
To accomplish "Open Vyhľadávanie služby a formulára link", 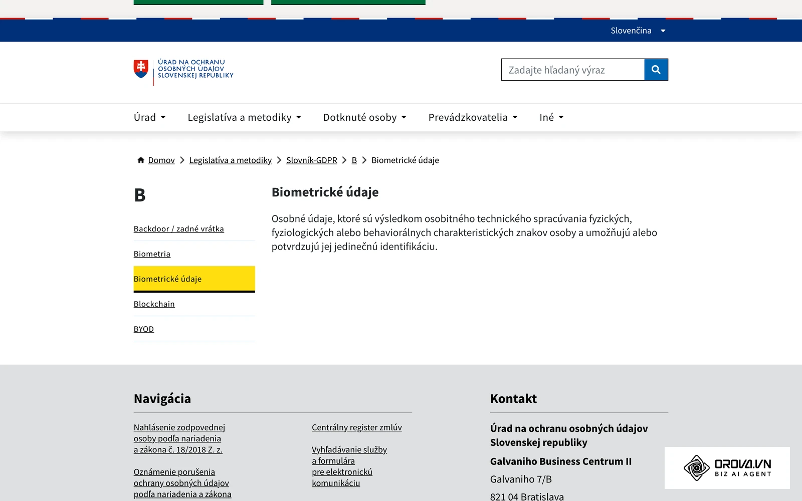I will click(x=349, y=466).
